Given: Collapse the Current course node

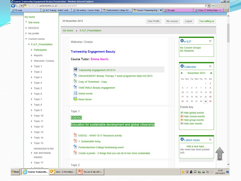Looking at the screenshot, I should click(26, 39).
